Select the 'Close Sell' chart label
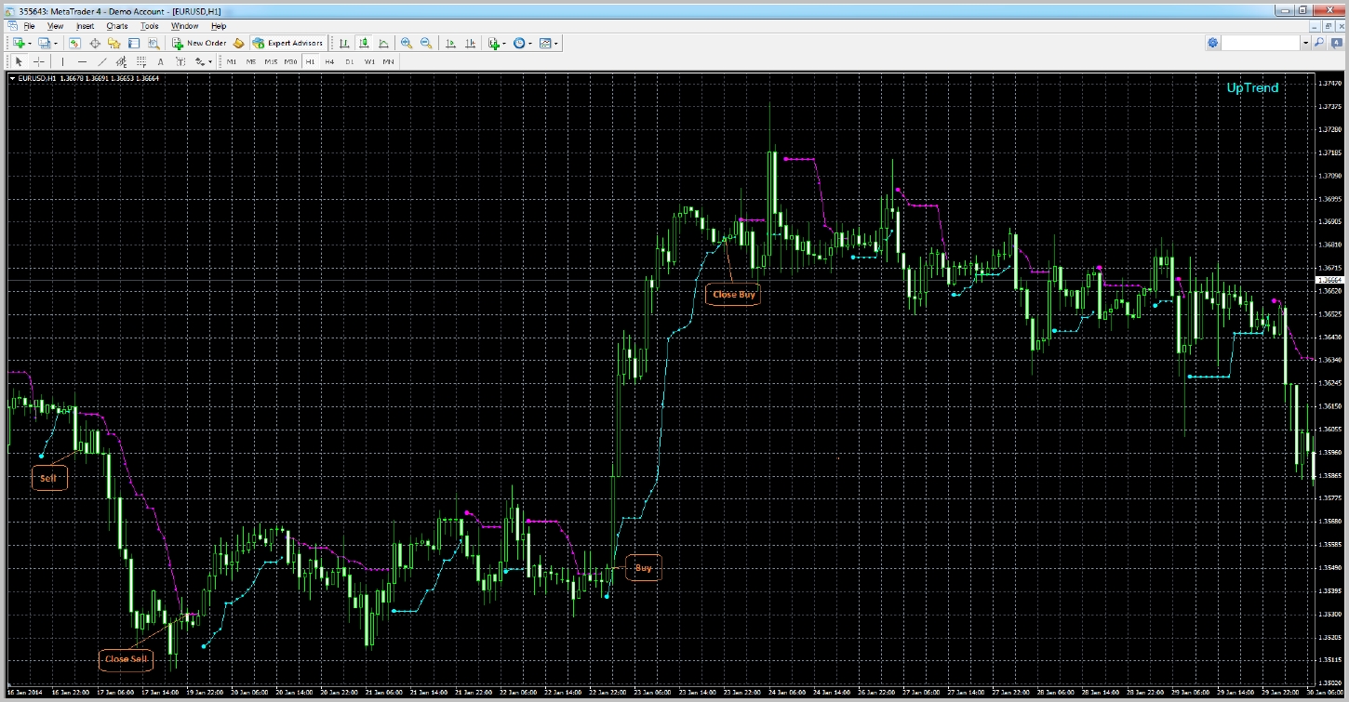The image size is (1349, 702). [127, 659]
